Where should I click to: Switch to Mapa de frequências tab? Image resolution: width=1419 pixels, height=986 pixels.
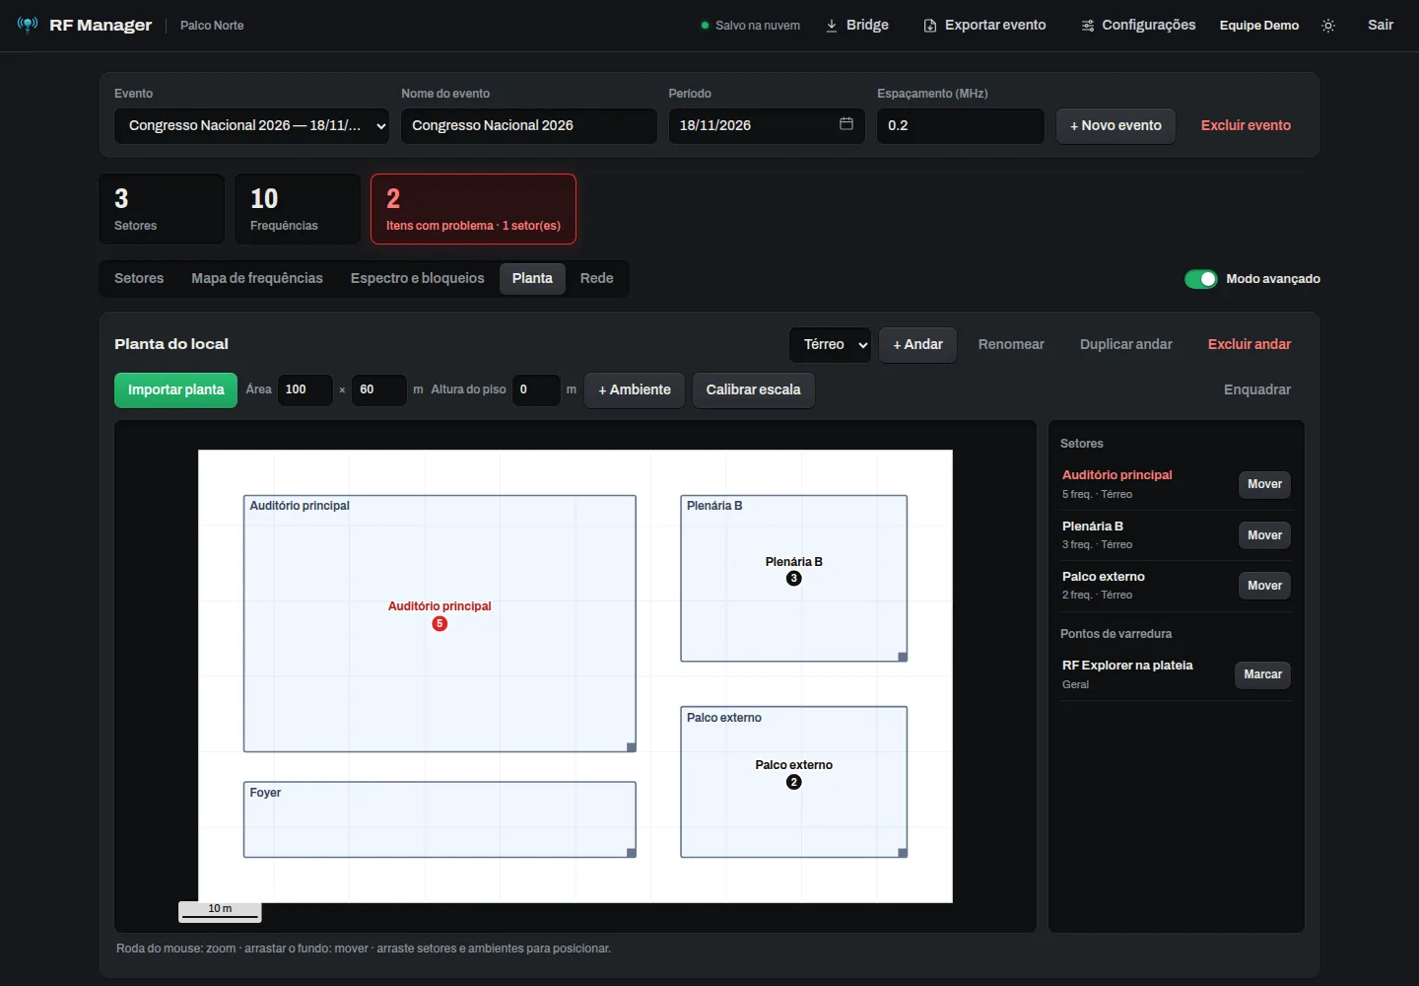pyautogui.click(x=257, y=279)
